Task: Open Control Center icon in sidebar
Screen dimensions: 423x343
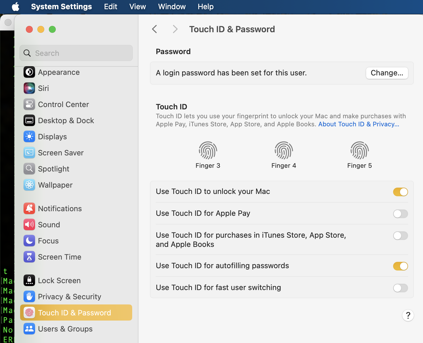Action: click(29, 104)
